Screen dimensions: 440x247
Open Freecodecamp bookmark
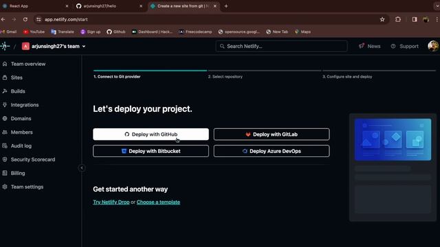[195, 32]
